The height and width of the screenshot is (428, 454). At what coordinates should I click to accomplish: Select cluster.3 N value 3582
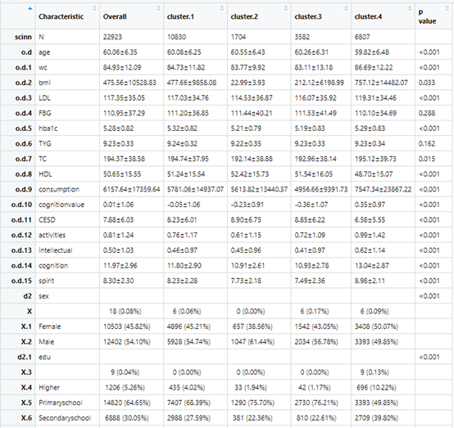point(302,37)
